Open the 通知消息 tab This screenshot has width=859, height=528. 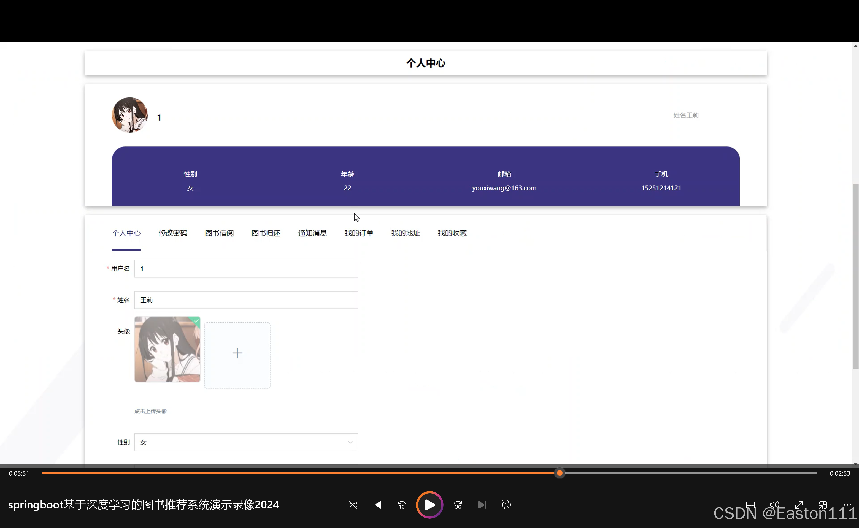point(312,233)
